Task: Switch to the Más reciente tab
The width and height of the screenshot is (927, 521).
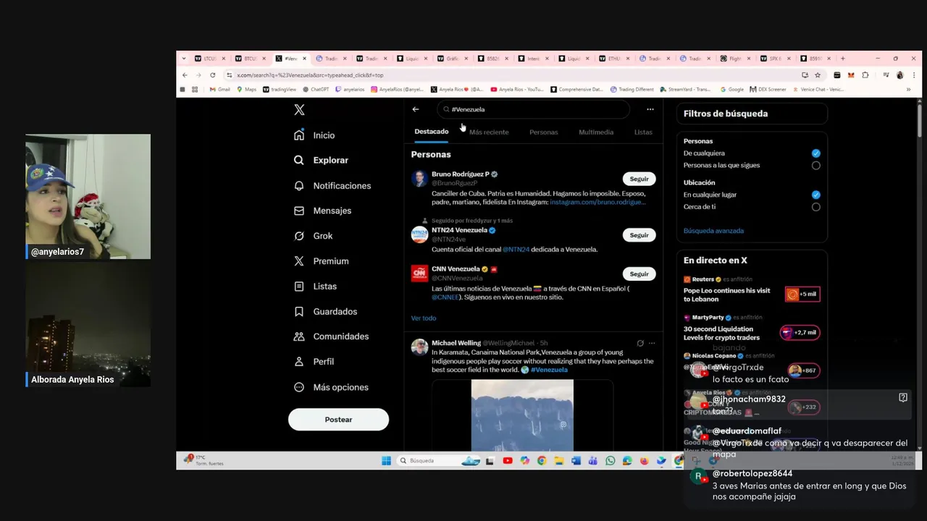Action: click(x=489, y=132)
